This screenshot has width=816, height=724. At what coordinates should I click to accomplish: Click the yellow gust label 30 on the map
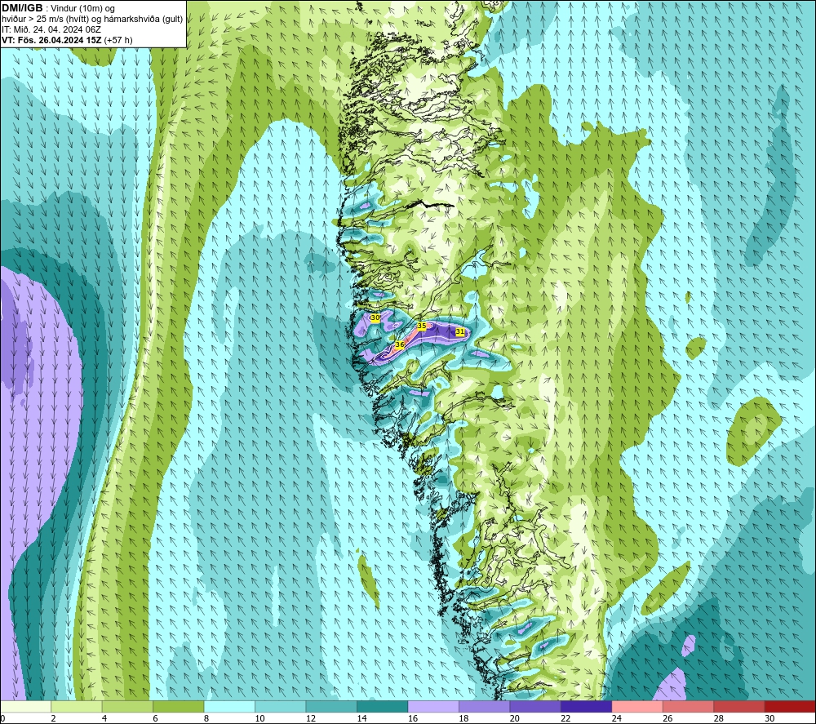[375, 318]
